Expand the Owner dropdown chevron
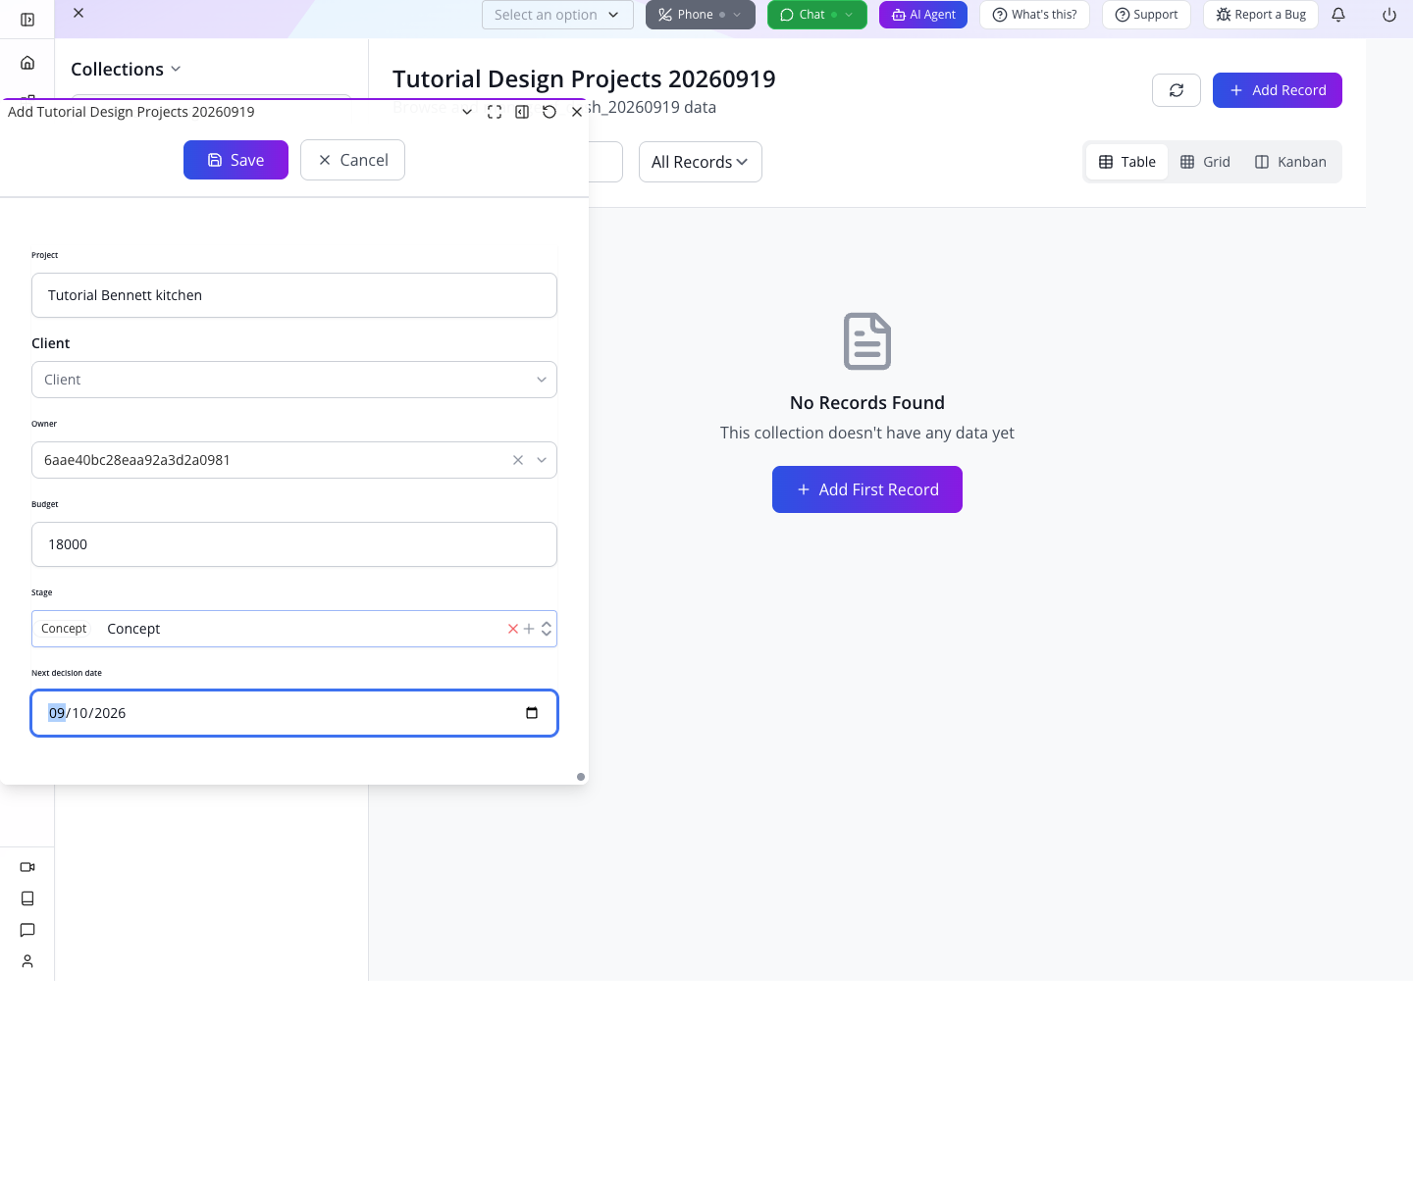Viewport: 1413px width, 1177px height. (542, 460)
